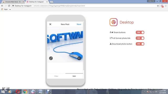Click the external link icon beside Full format
The image size is (168, 94).
pyautogui.click(x=111, y=38)
